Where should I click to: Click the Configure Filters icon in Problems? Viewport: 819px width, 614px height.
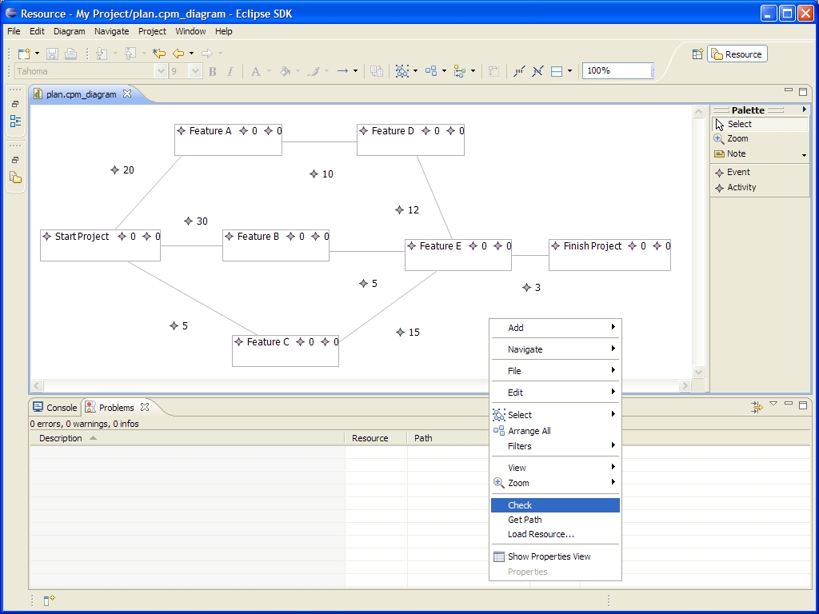(757, 408)
